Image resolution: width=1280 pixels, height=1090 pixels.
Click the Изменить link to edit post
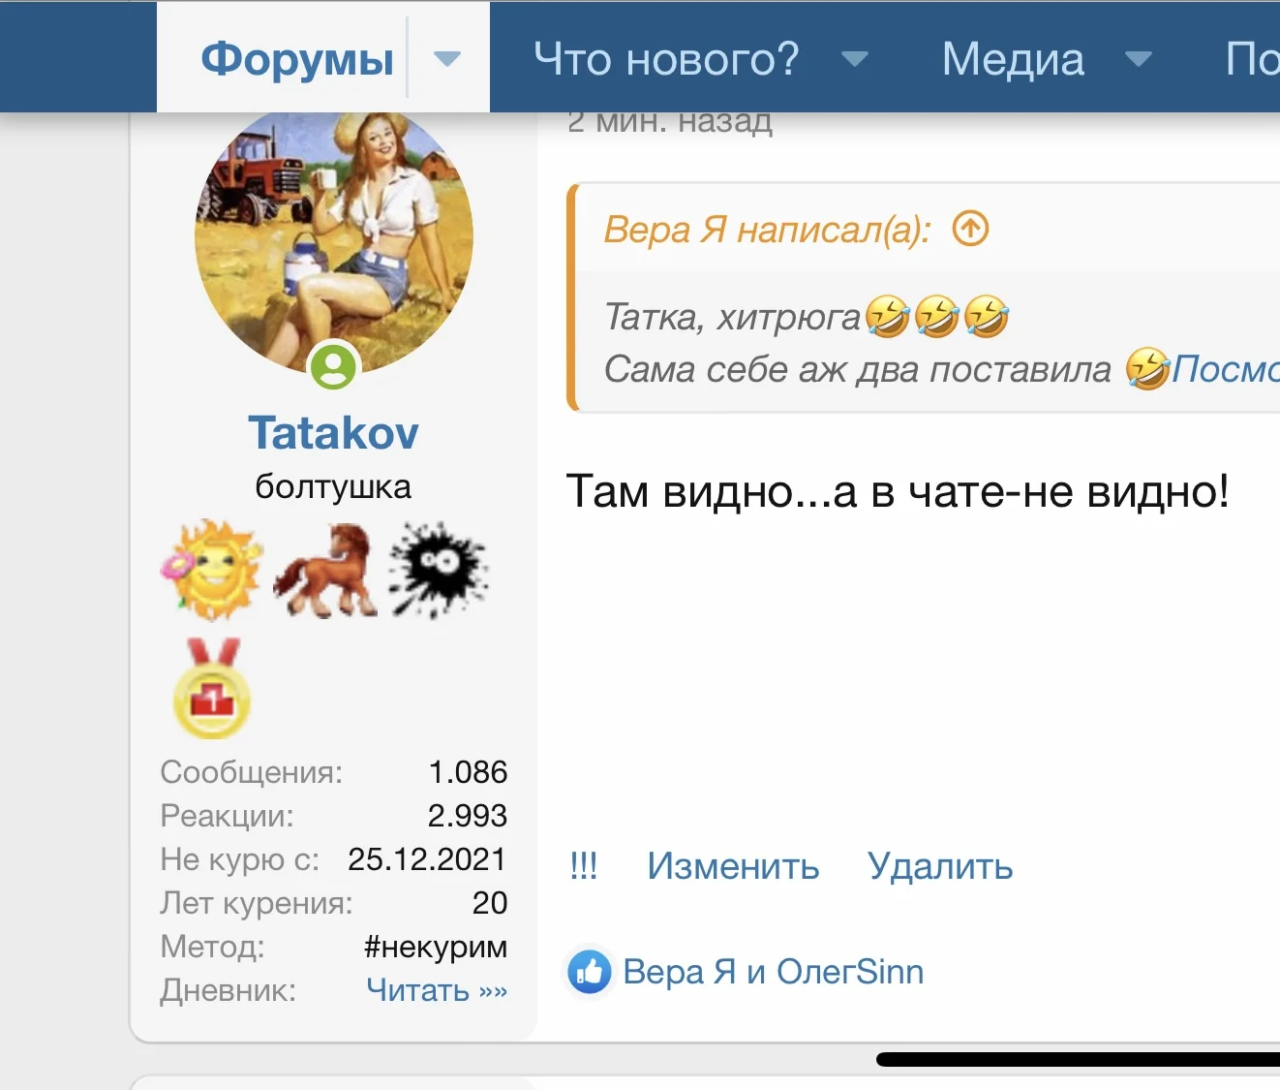coord(733,865)
